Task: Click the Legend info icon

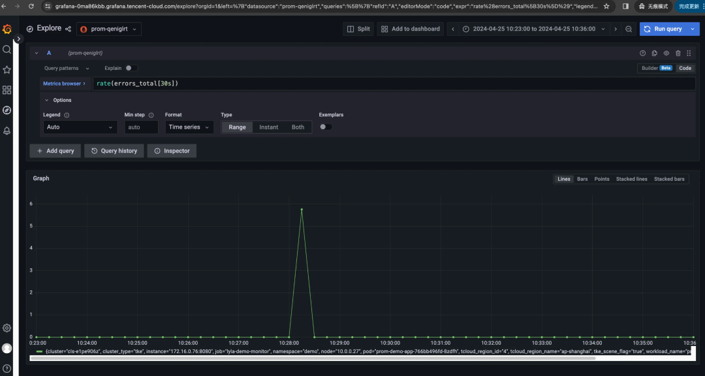Action: pyautogui.click(x=67, y=115)
